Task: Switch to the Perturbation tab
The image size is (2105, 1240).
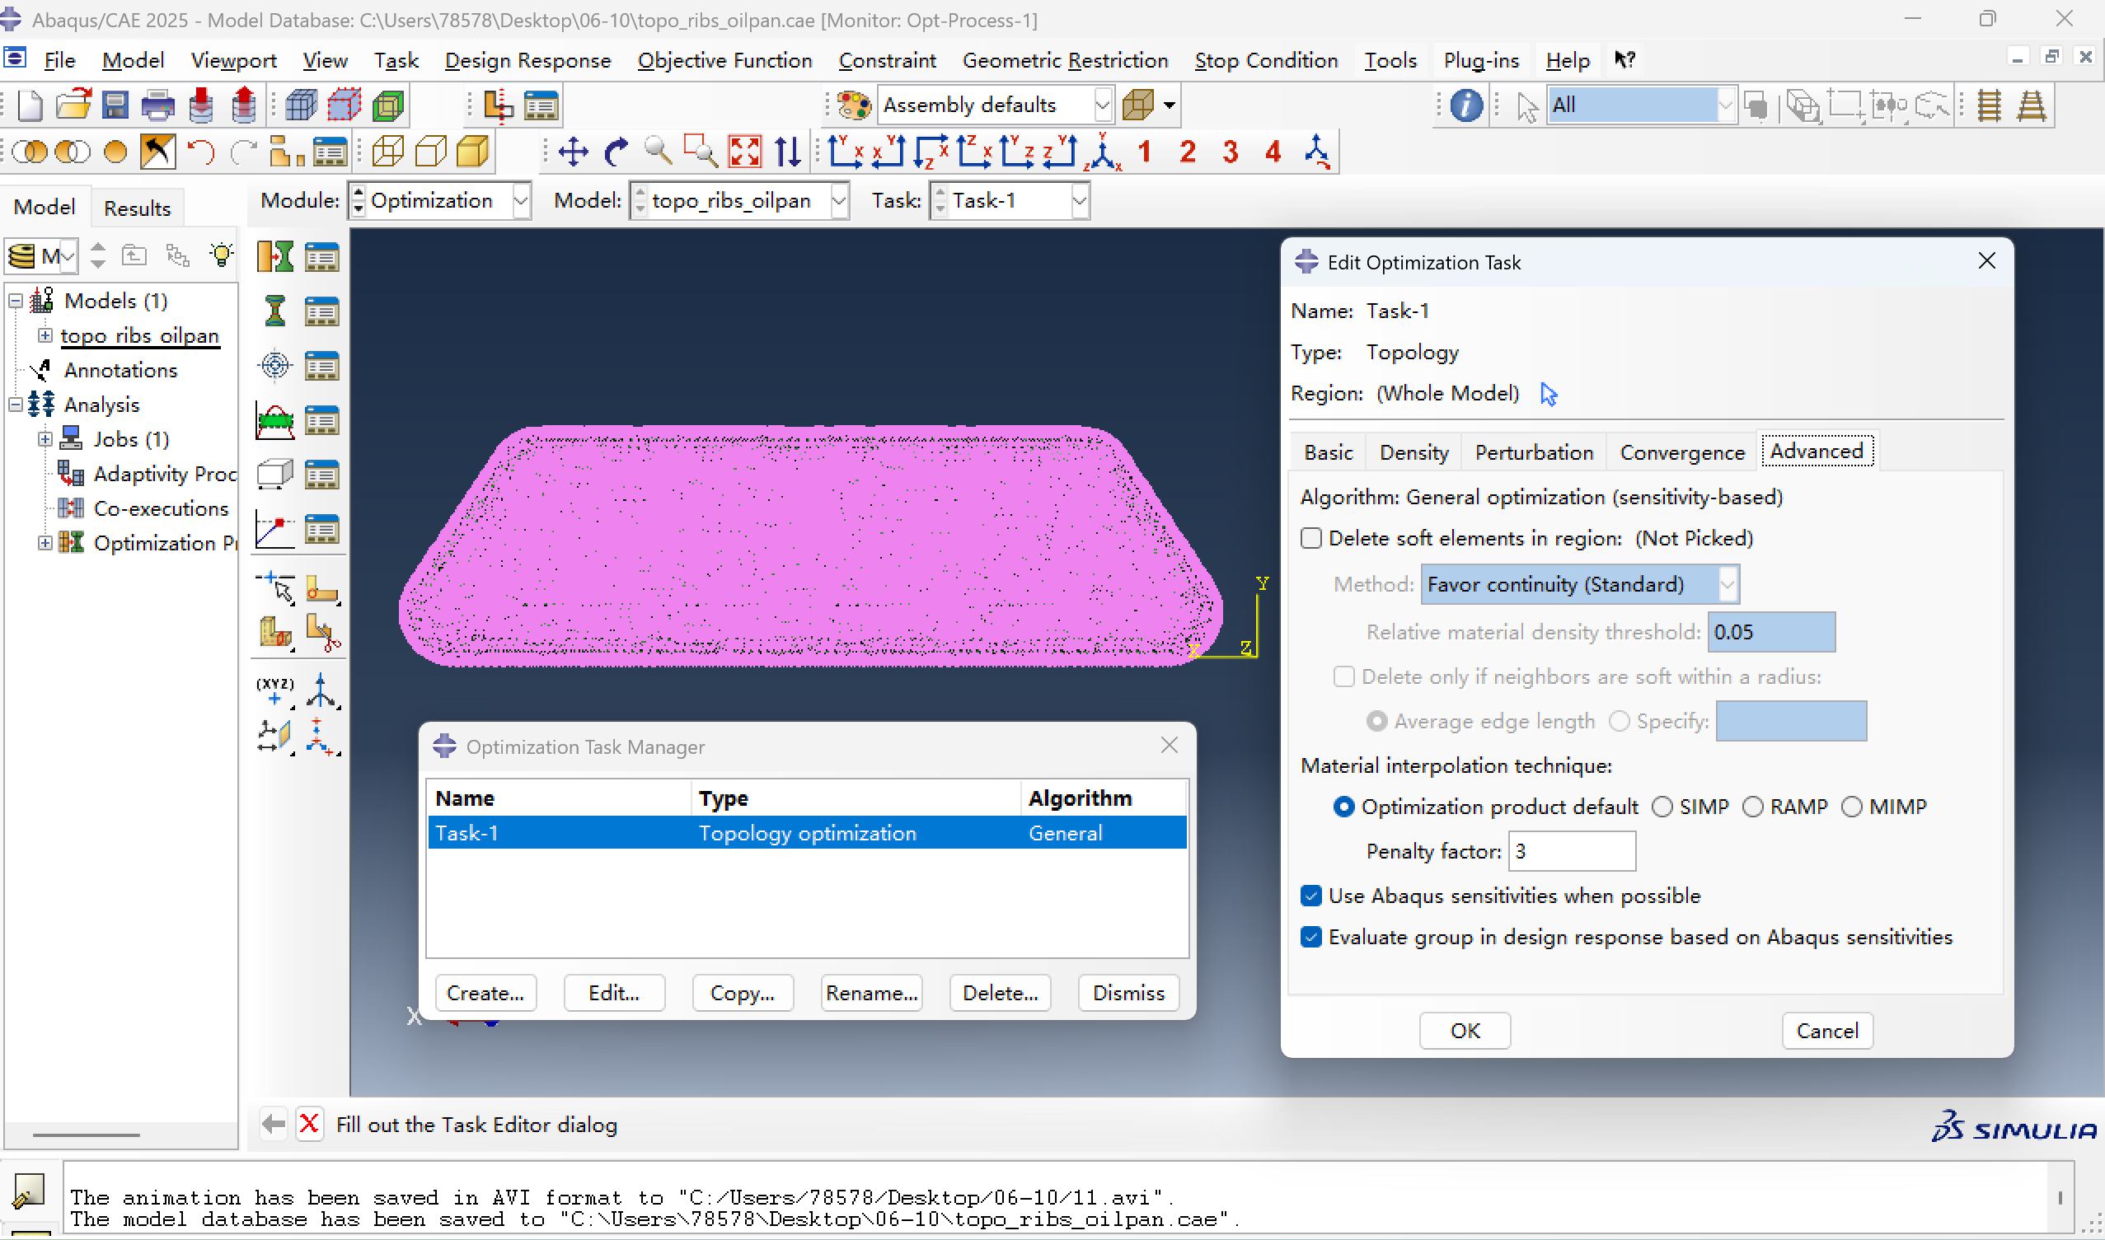Action: pos(1535,453)
